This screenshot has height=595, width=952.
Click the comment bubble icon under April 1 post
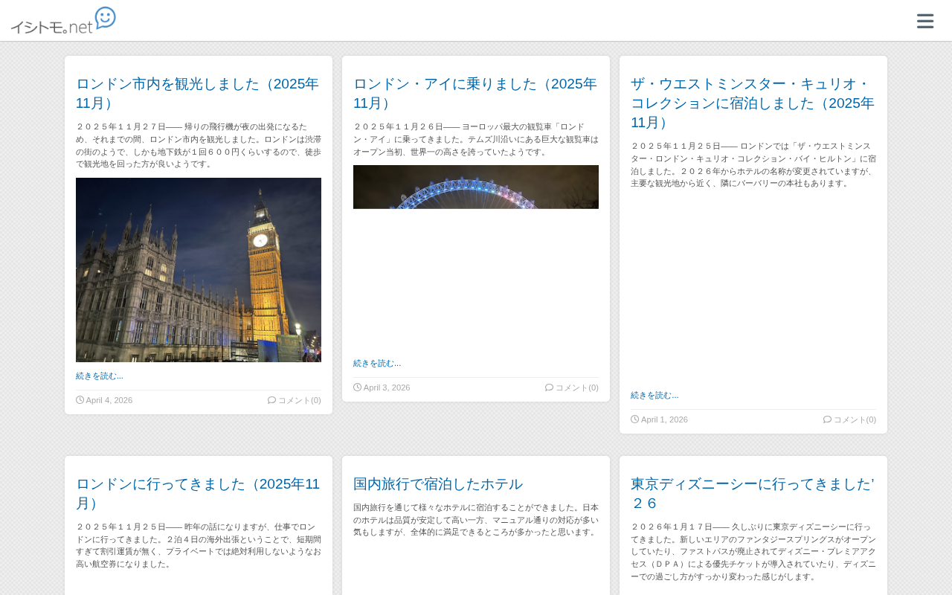pos(827,419)
